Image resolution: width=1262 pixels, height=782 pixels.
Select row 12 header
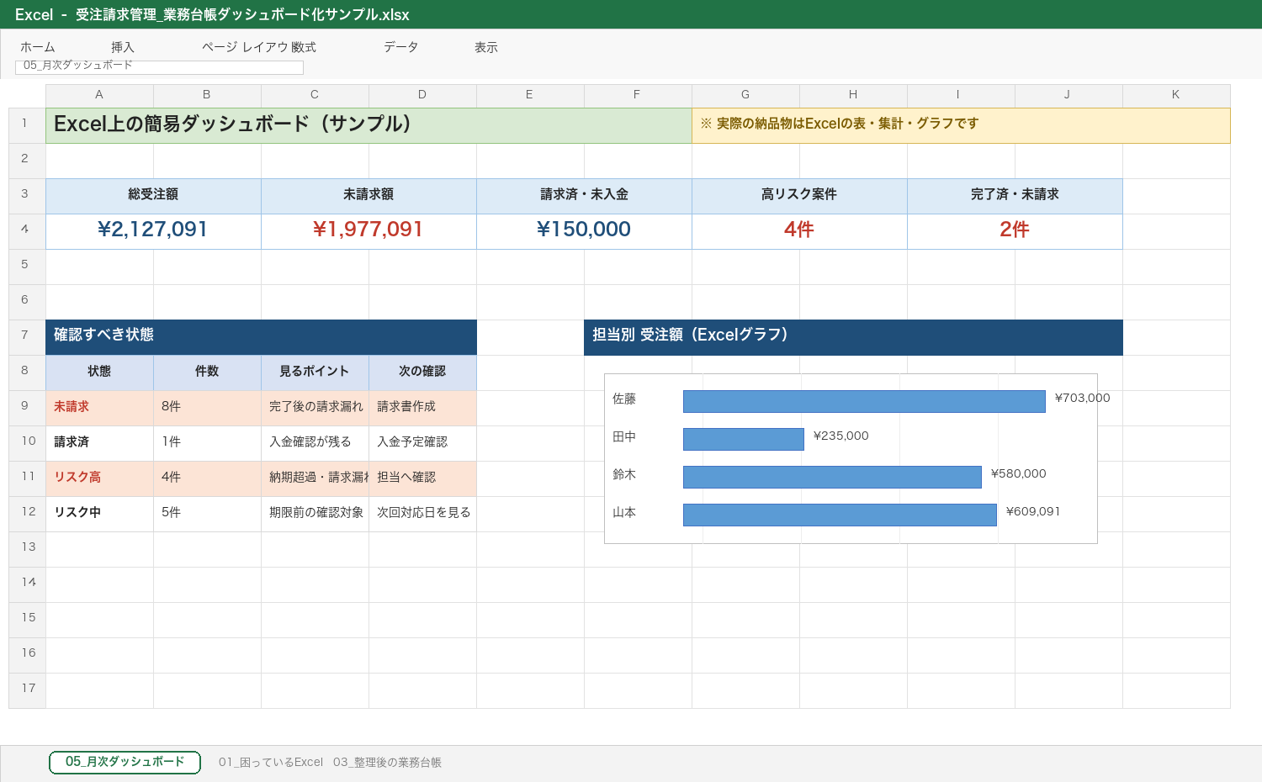point(27,514)
